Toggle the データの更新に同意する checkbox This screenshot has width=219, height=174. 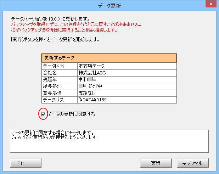[x=43, y=114]
